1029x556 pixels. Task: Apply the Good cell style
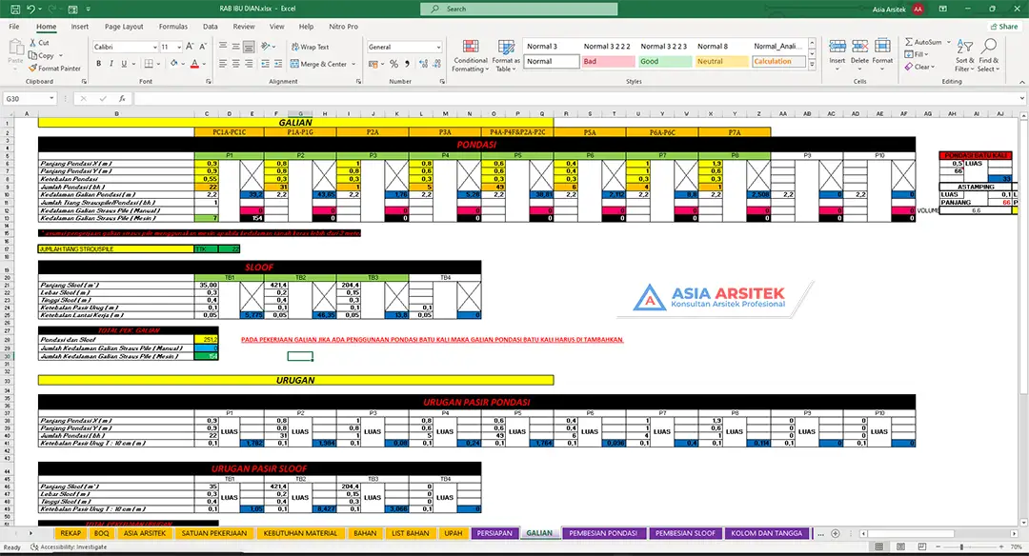pyautogui.click(x=663, y=62)
